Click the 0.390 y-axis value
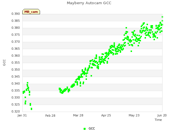Screen dimensions: 179x134 pyautogui.click(x=16, y=14)
